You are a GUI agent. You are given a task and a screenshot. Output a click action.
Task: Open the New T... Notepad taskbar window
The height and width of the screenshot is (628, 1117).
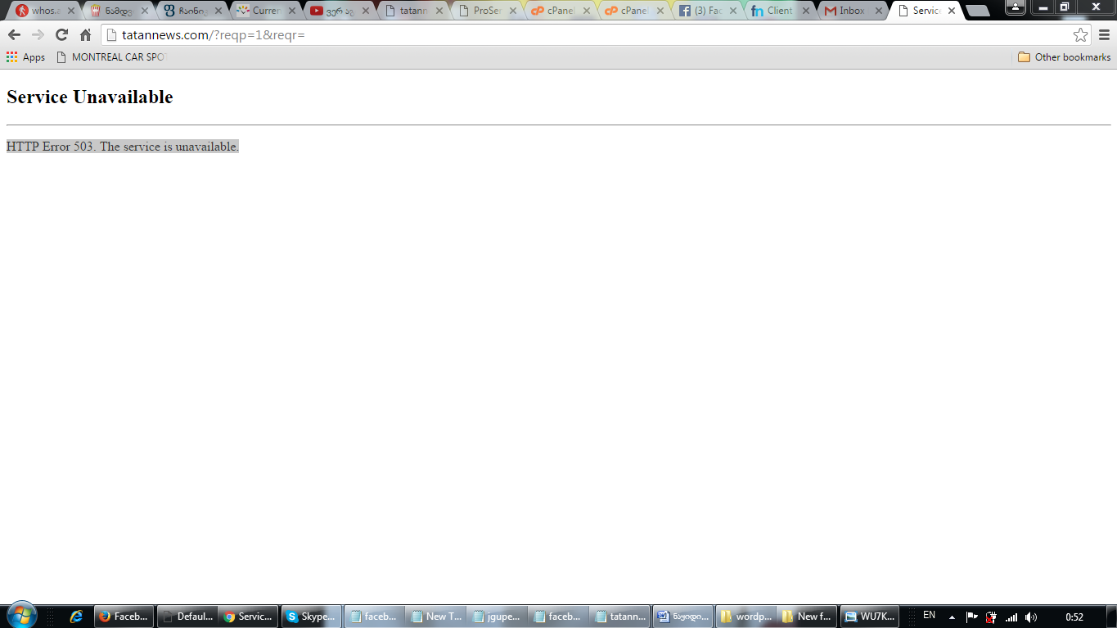tap(436, 617)
